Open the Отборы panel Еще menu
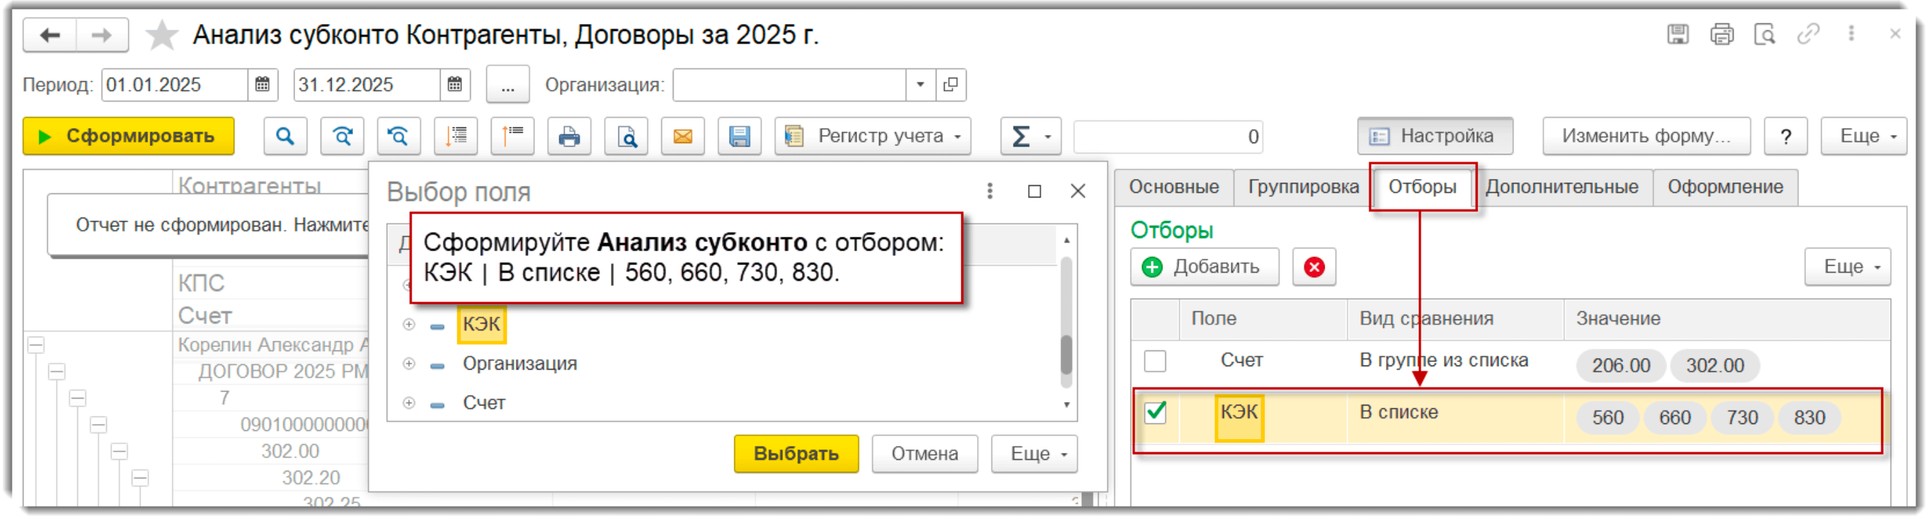 1847,267
